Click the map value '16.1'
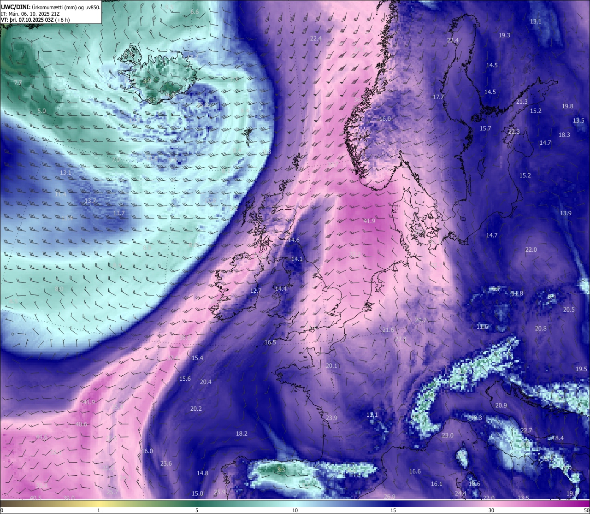 point(437,484)
